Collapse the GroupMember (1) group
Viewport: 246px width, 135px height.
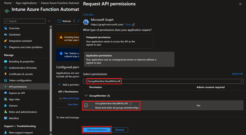point(86,95)
